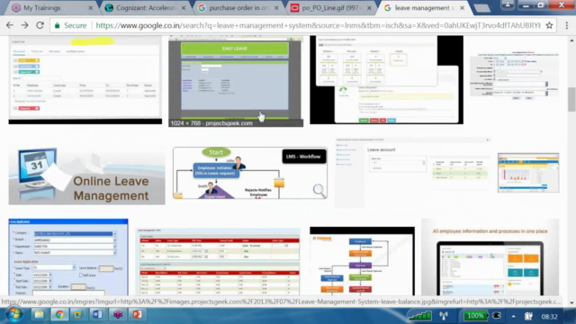Click the 08:32 taskbar clock
This screenshot has height=324, width=576.
(549, 316)
